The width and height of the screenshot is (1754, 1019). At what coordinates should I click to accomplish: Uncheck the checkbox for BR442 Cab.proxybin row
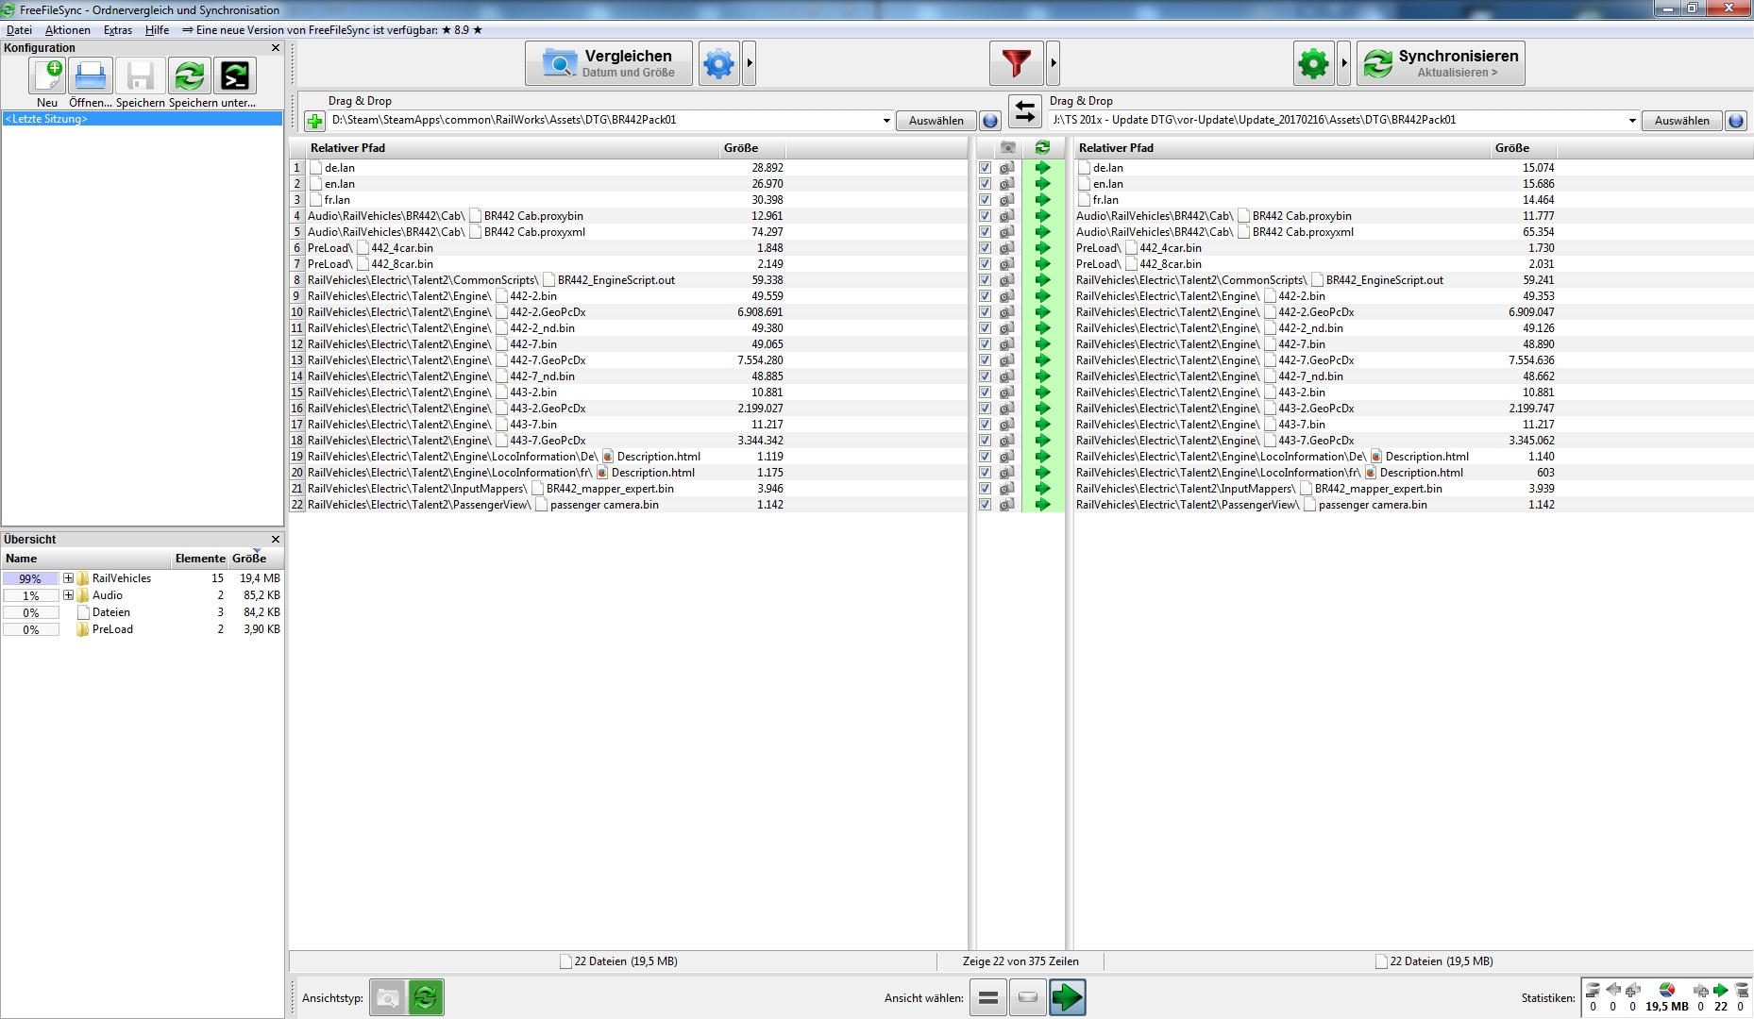985,216
